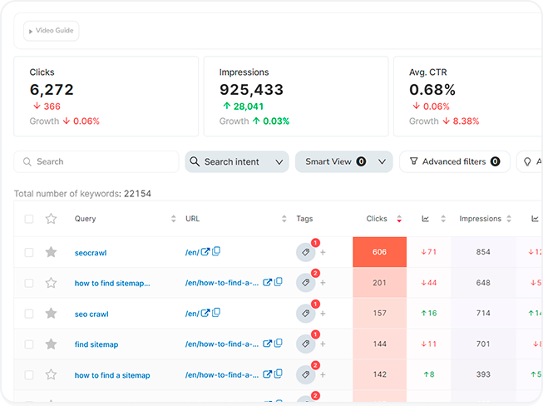Open the Video Guide button
Viewport: 543px width, 406px height.
pyautogui.click(x=52, y=31)
